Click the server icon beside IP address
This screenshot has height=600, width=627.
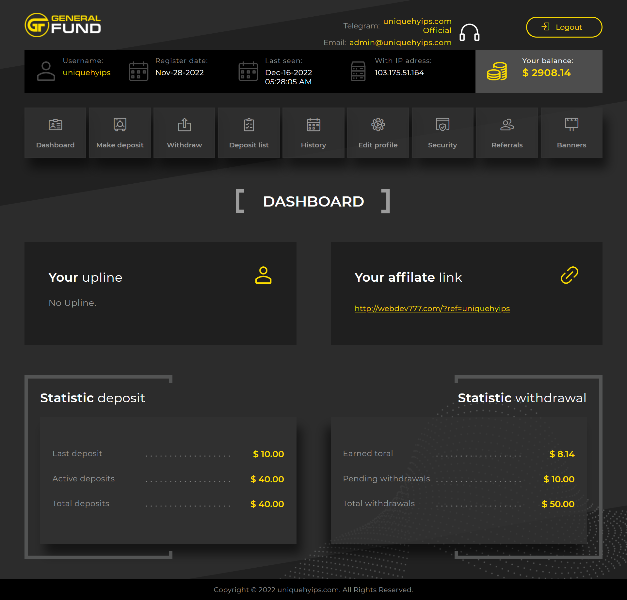click(x=358, y=71)
